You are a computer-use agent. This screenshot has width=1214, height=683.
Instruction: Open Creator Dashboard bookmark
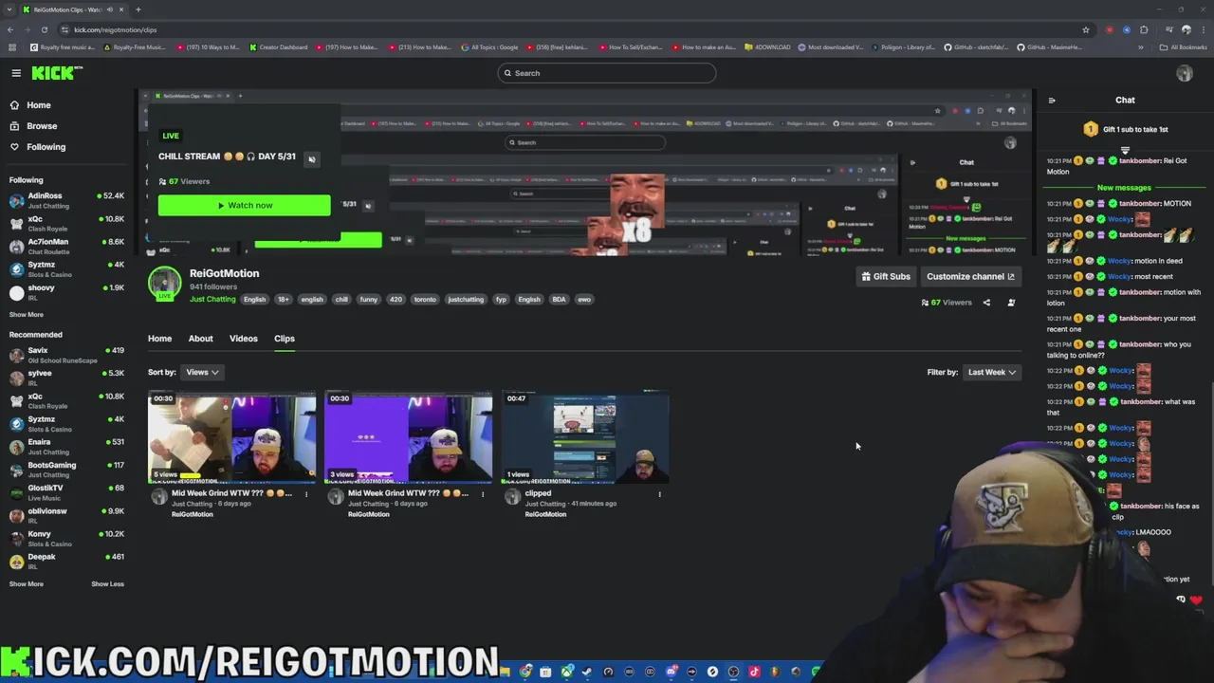click(x=279, y=47)
